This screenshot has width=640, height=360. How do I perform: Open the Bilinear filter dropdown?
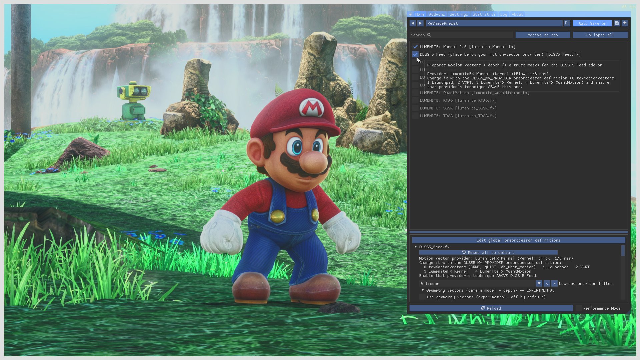(x=539, y=284)
